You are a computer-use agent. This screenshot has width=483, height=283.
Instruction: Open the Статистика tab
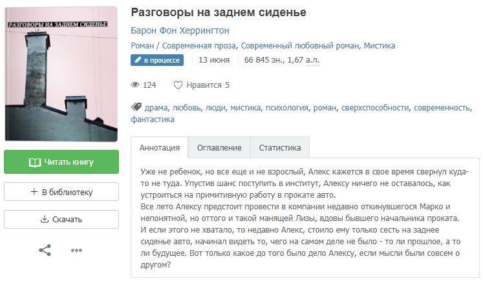[x=280, y=148]
